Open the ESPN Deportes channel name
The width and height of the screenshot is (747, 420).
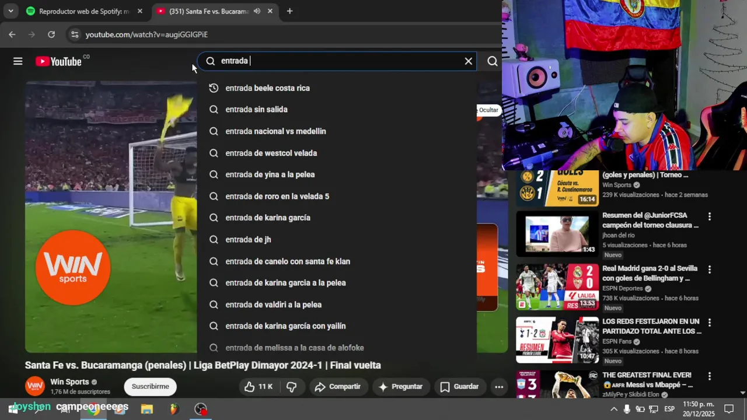(x=622, y=288)
